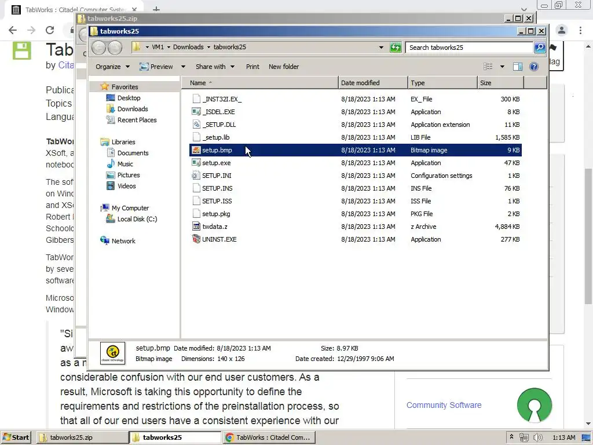Click the Search tabworks25 input field
The image size is (593, 445).
coord(469,48)
